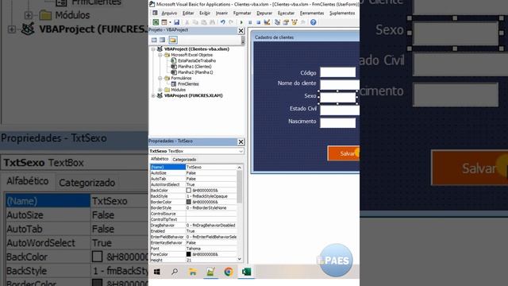Open the Arquivo menu
Image resolution: width=508 pixels, height=286 pixels.
click(169, 13)
